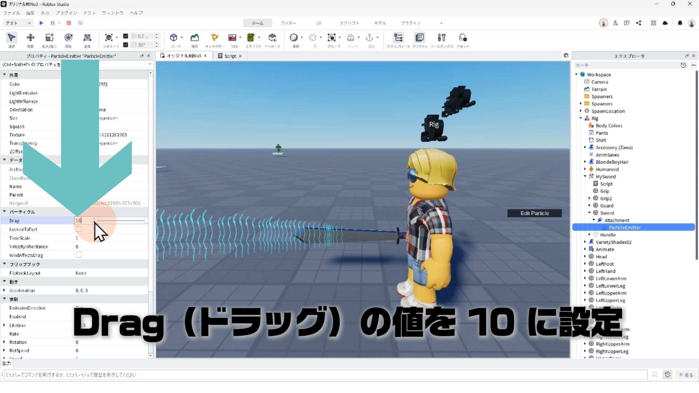Expand the Acceleration property row
Screen dimensions: 699x393
coord(4,290)
